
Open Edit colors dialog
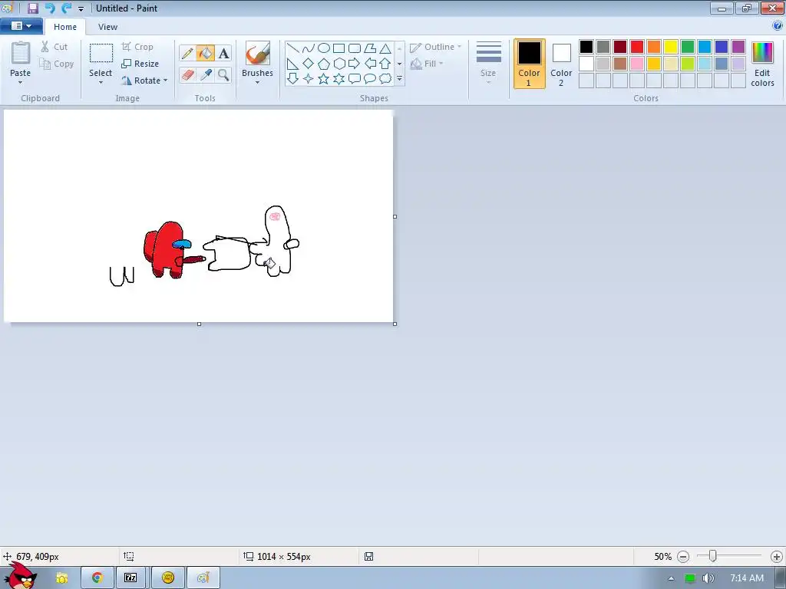point(762,64)
